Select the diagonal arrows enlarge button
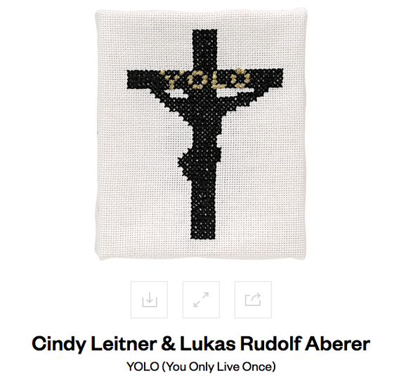Screen dimensions: 399x377 click(x=201, y=300)
